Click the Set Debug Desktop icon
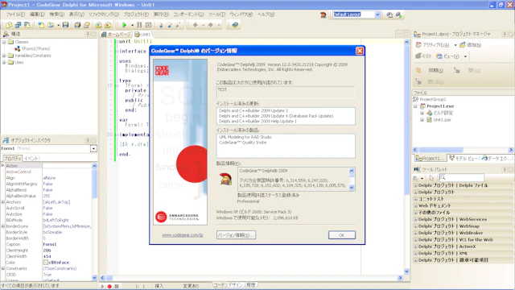The image size is (515, 290). [x=398, y=14]
